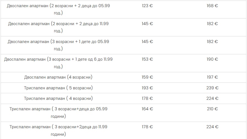Click the 164 € price cell
247x139 pixels.
(x=147, y=109)
